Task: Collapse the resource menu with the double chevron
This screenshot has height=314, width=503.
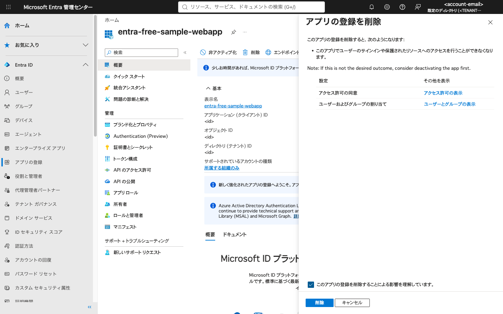Action: tap(185, 52)
